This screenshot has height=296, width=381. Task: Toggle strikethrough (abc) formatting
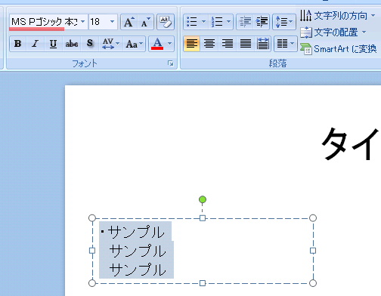72,44
